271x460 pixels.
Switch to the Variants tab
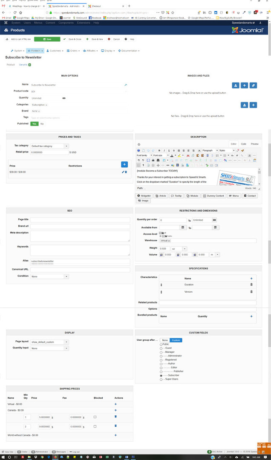coord(25,65)
